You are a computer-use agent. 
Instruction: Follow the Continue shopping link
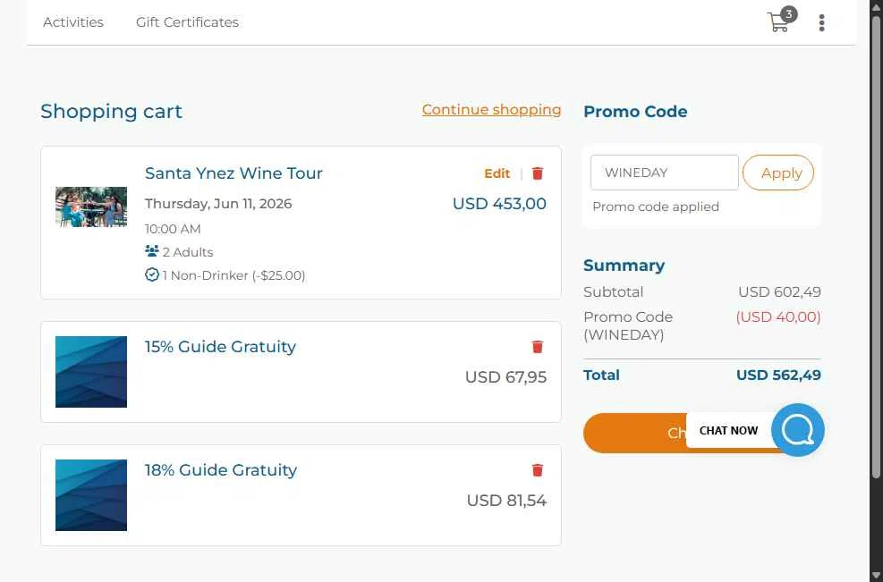pyautogui.click(x=492, y=110)
